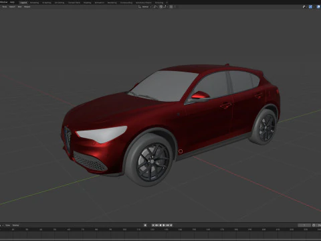
Task: Jump to the previous keyframe
Action: click(156, 225)
